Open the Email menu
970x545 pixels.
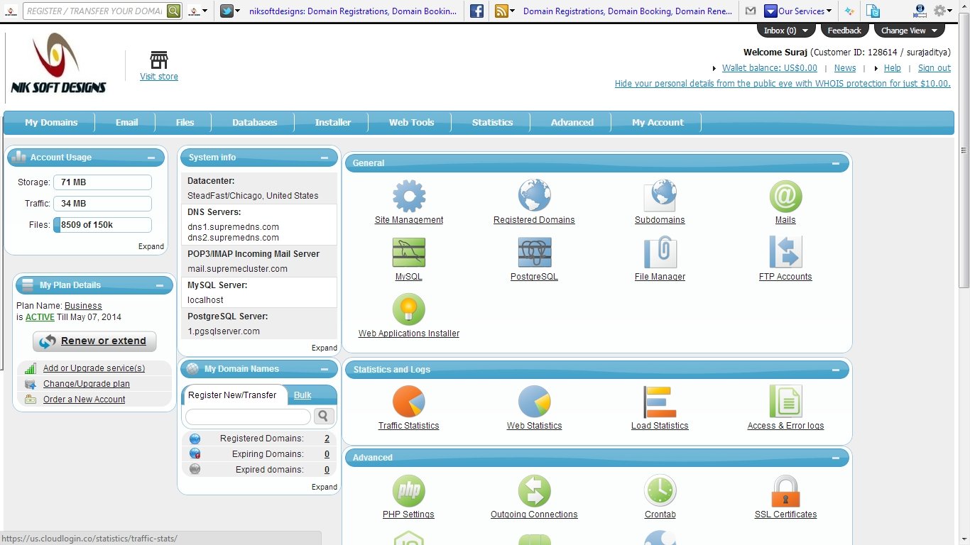click(127, 122)
